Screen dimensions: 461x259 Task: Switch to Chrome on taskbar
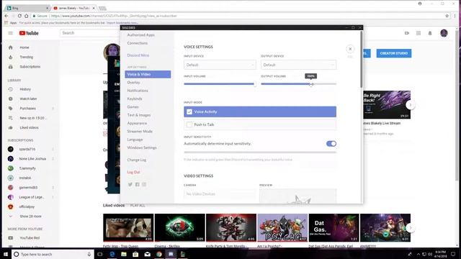pos(159,254)
